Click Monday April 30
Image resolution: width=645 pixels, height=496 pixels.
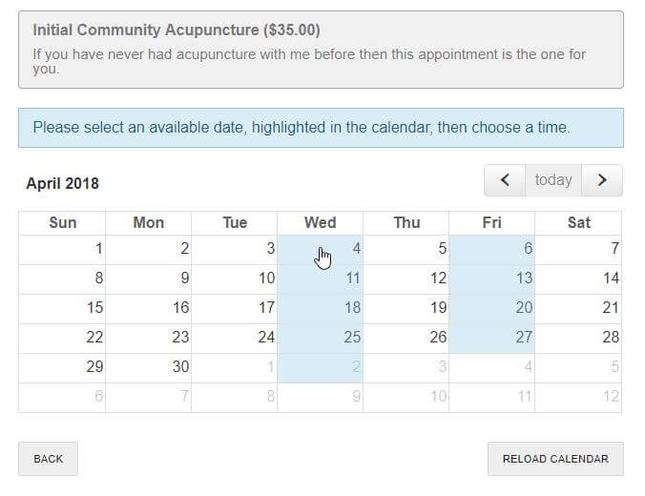[x=149, y=368]
